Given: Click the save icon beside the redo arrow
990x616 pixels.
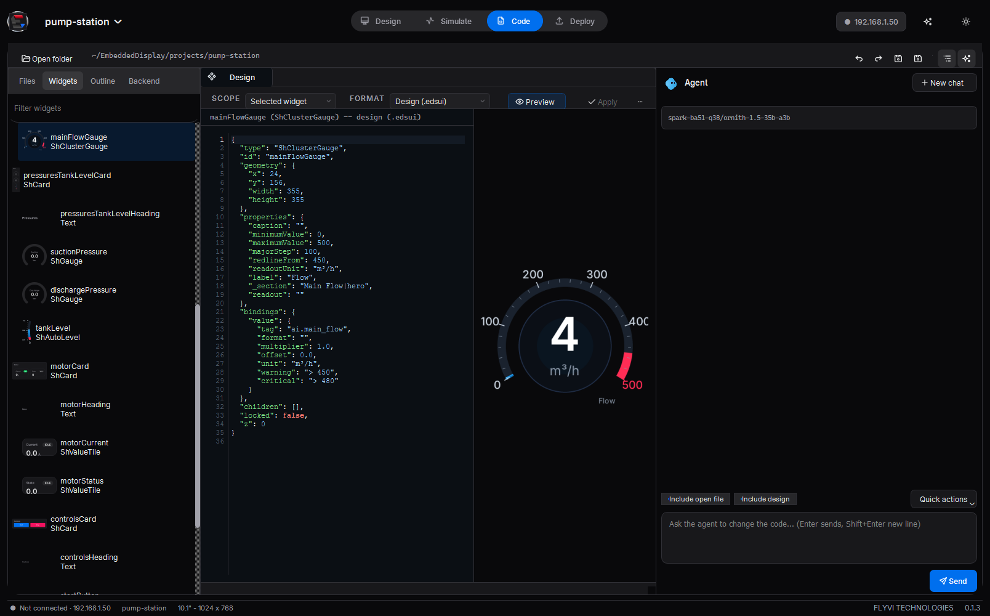Looking at the screenshot, I should click(898, 59).
